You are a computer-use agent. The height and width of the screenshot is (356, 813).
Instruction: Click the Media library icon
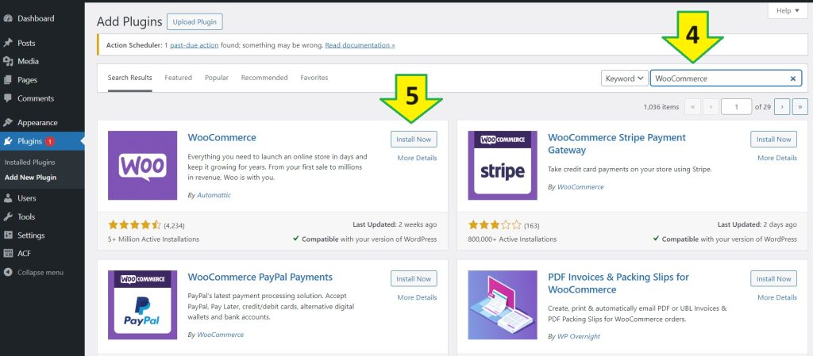click(x=8, y=61)
